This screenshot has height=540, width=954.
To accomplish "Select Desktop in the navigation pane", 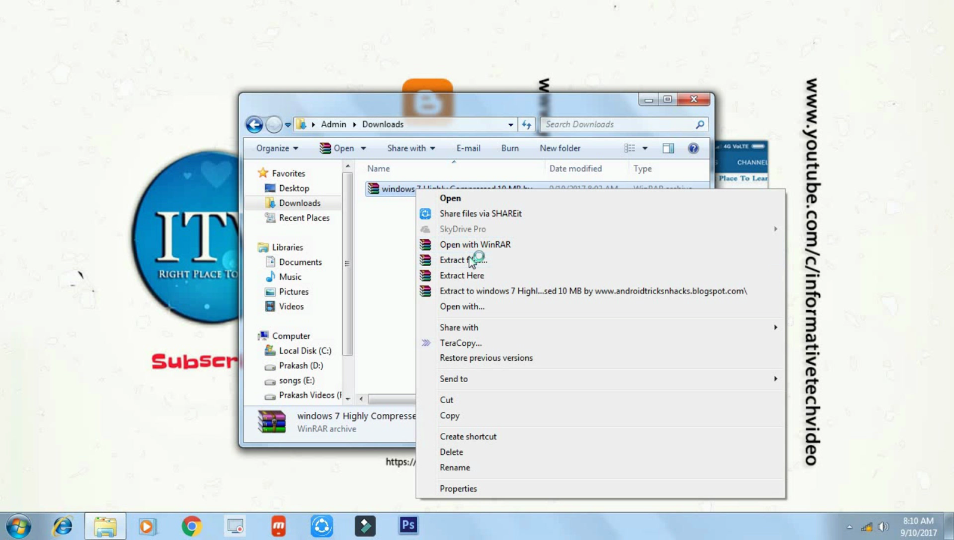I will [287, 188].
